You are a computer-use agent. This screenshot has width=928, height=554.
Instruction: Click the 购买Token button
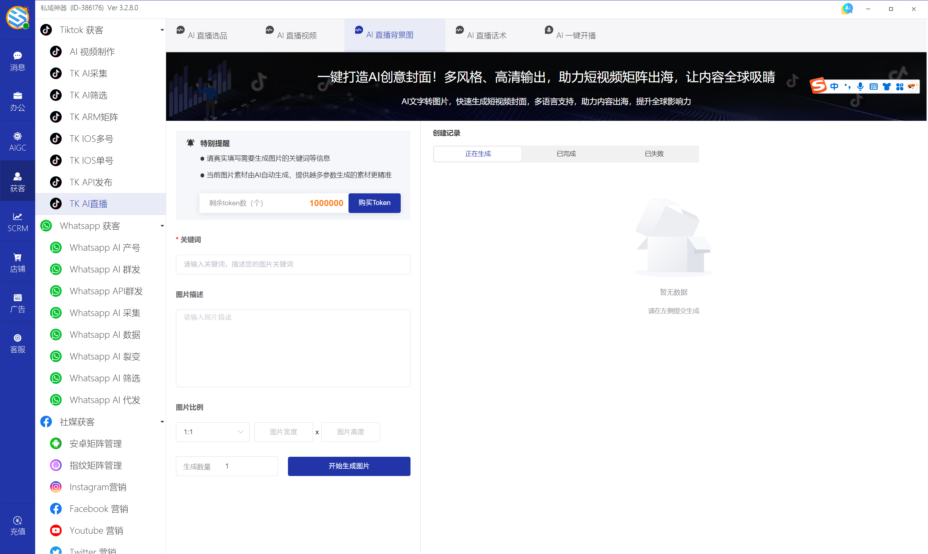374,203
